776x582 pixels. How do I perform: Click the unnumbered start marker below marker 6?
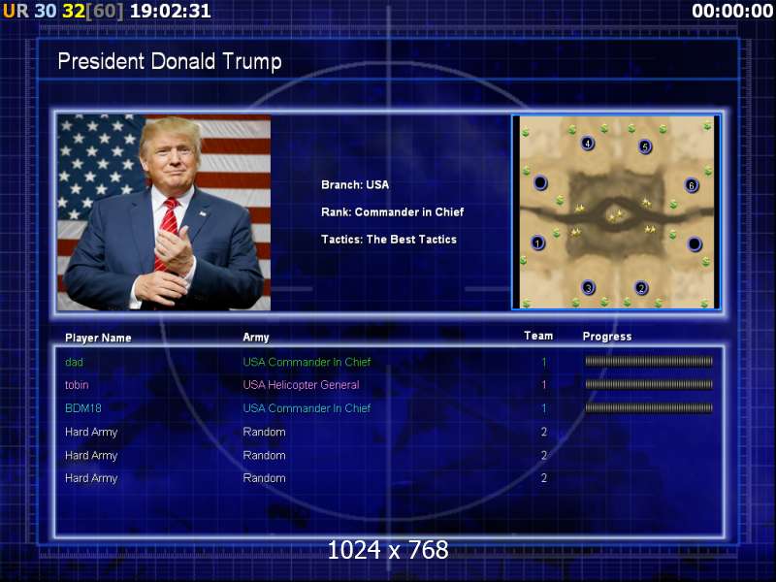695,244
